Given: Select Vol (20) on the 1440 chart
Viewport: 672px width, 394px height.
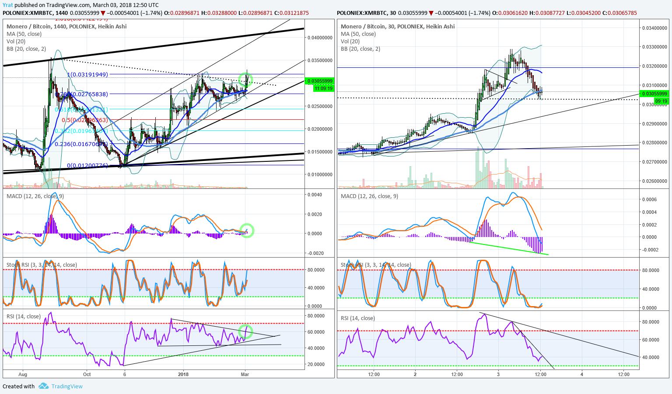Looking at the screenshot, I should click(x=16, y=41).
